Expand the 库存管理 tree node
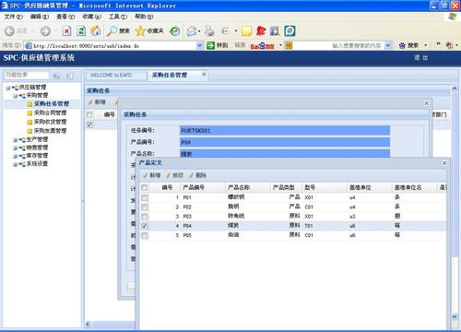 click(15, 156)
